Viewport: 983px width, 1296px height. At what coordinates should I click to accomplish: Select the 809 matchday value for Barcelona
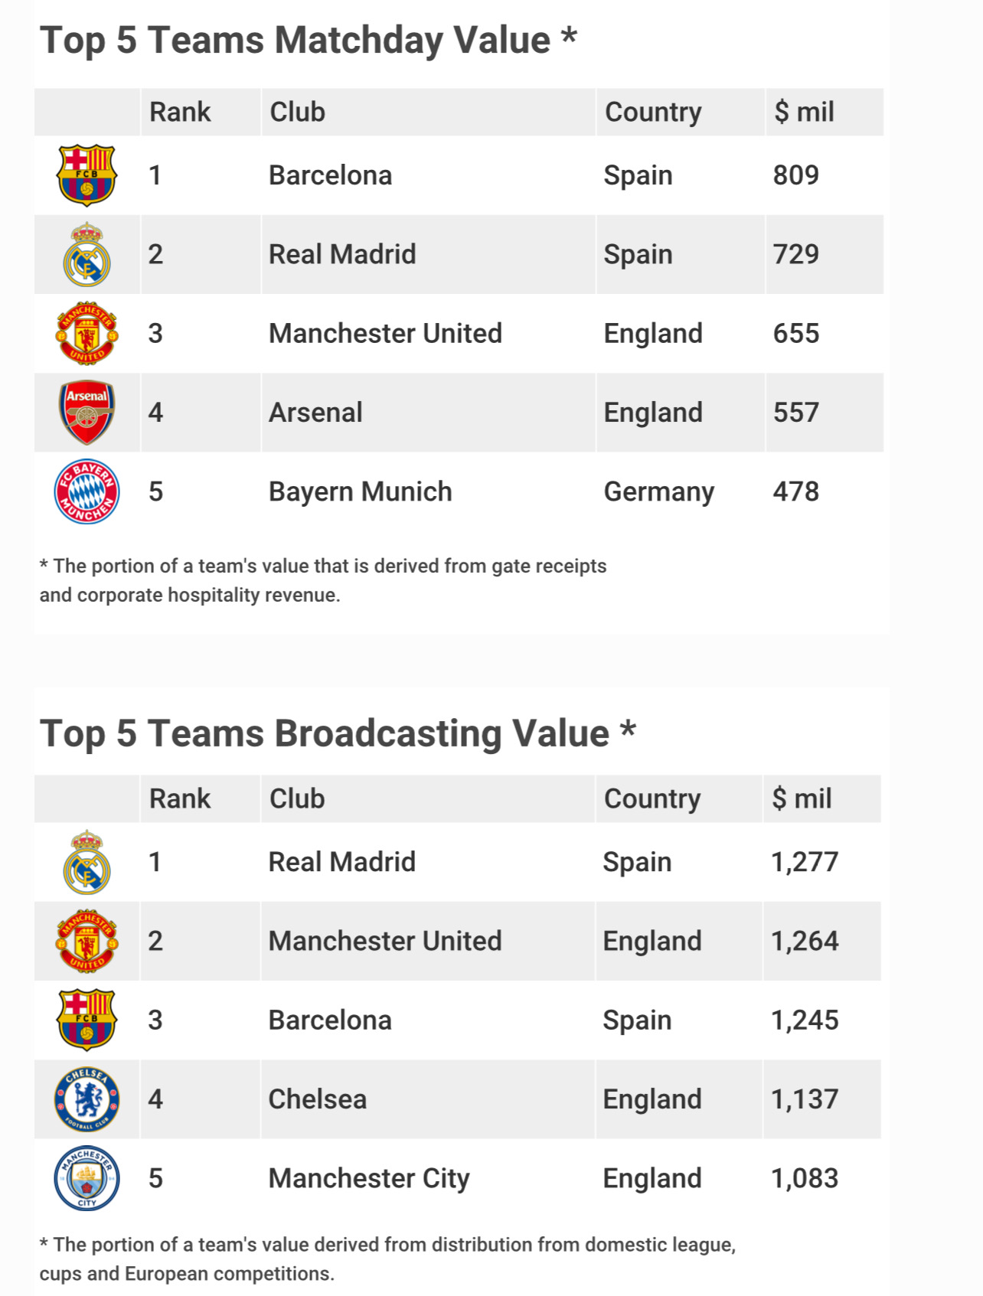(x=795, y=175)
